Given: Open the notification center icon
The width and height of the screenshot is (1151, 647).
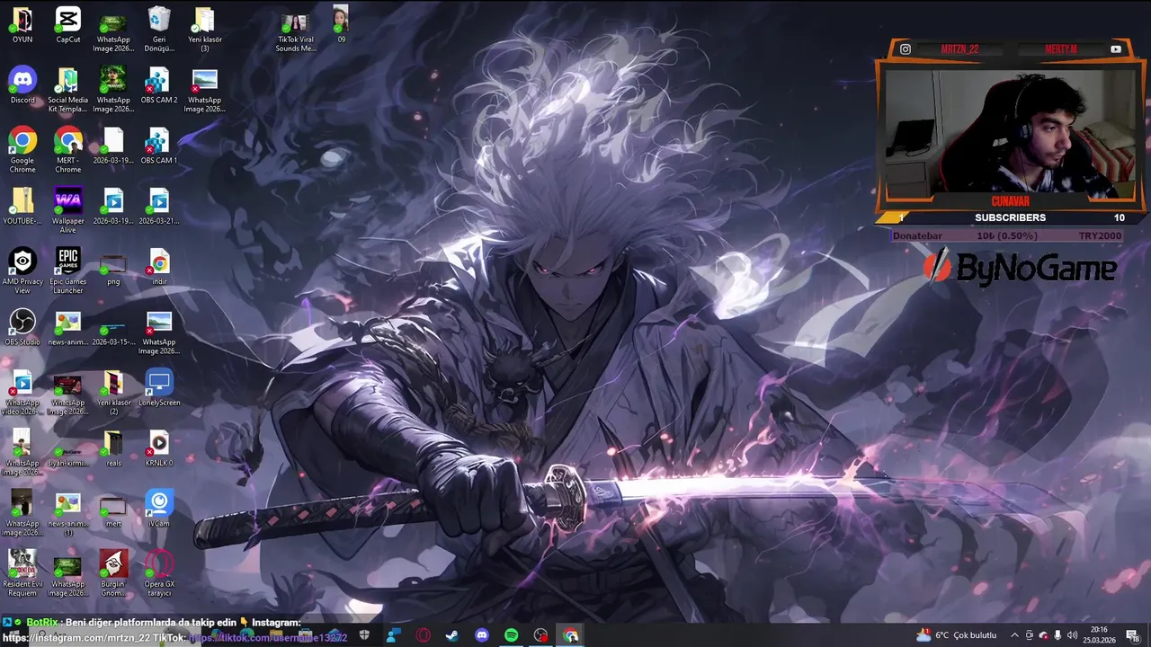Looking at the screenshot, I should (x=1133, y=635).
